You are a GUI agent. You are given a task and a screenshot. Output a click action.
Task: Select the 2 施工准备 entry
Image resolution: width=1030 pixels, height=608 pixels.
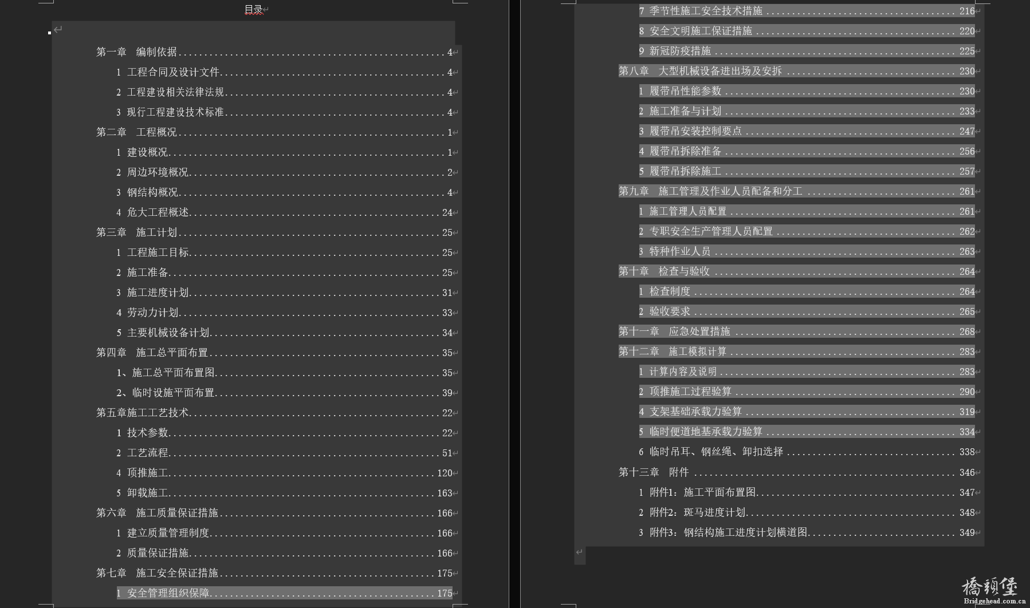pos(285,273)
